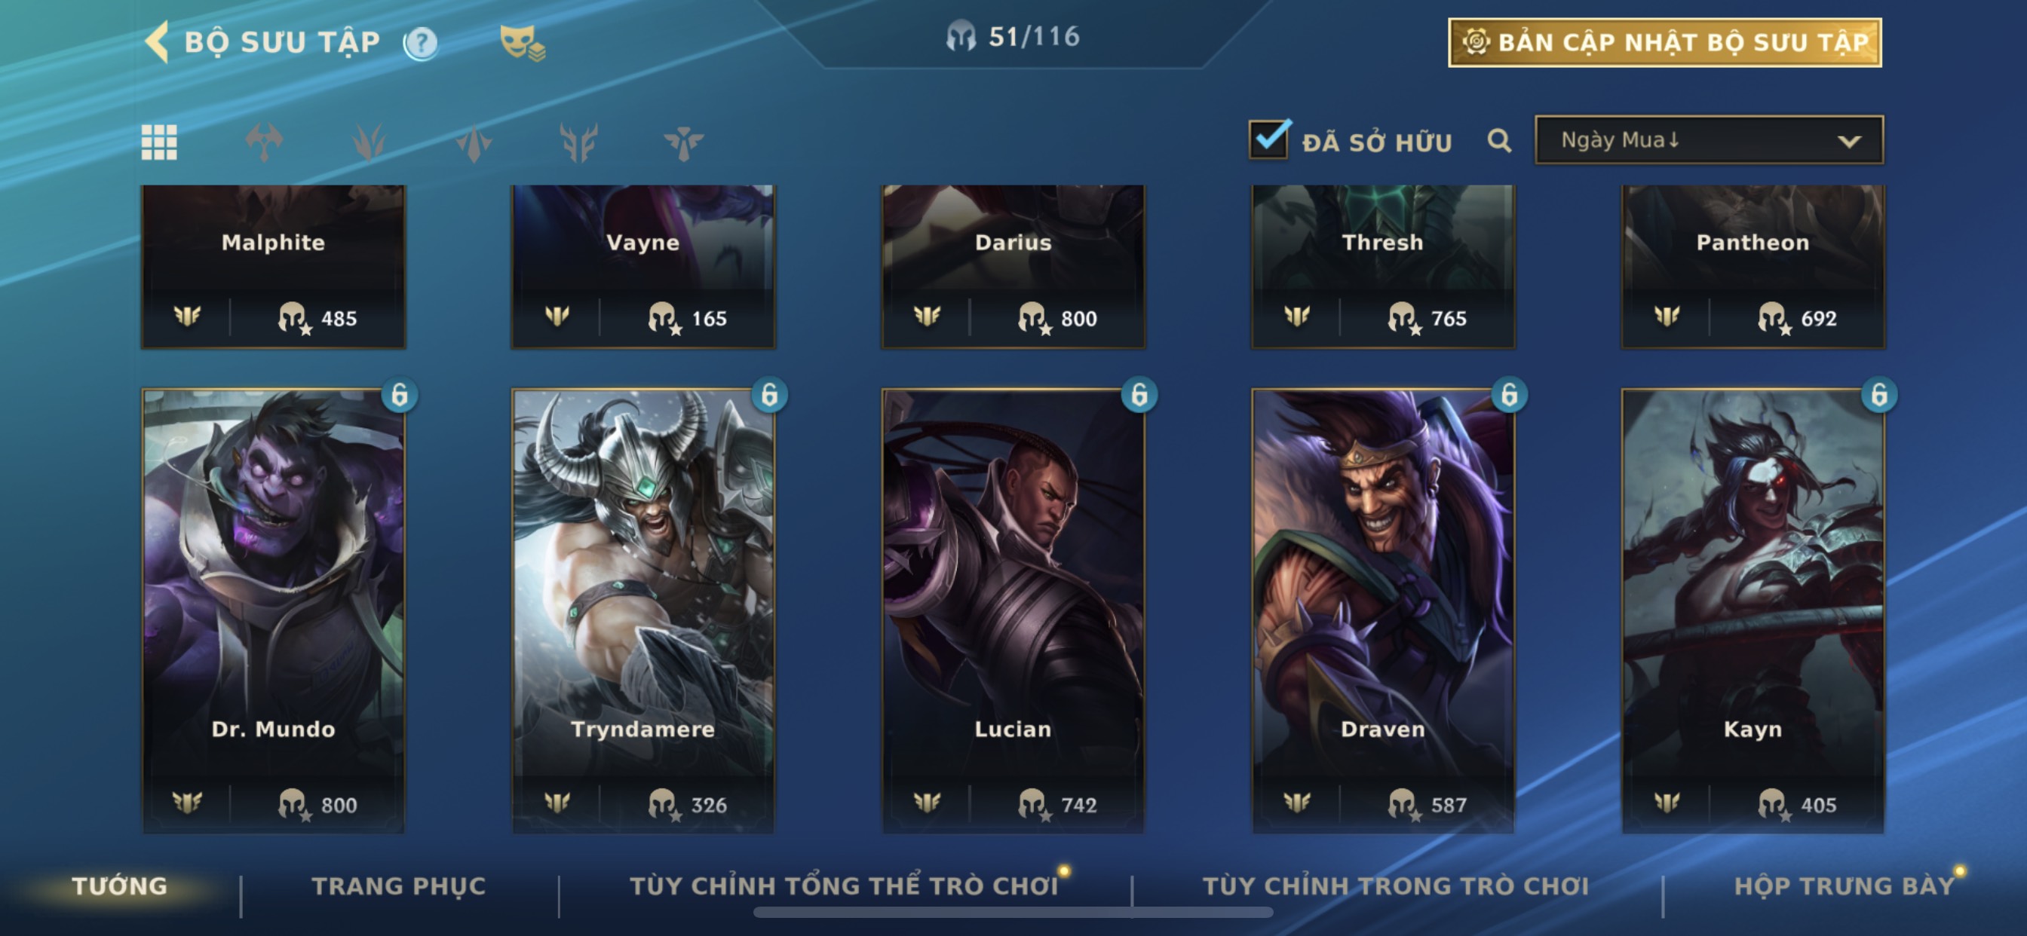Open Tùy Chỉnh Trong Trò Chơi tab

(x=1396, y=886)
